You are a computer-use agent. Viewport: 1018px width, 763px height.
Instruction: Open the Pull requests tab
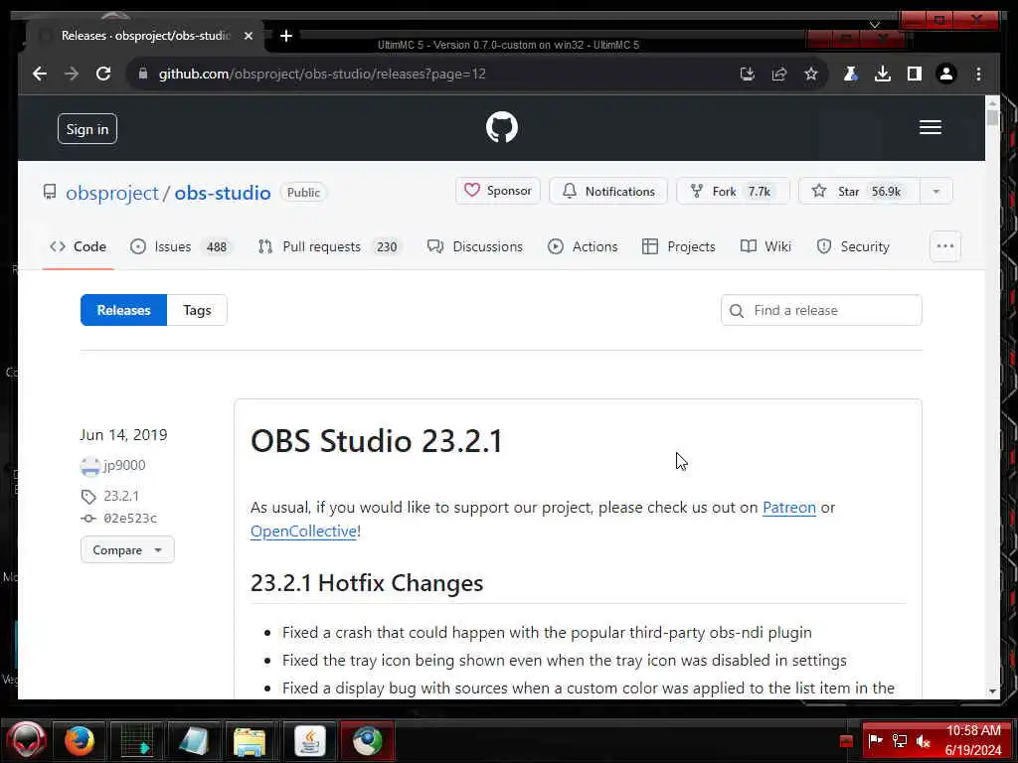[330, 246]
